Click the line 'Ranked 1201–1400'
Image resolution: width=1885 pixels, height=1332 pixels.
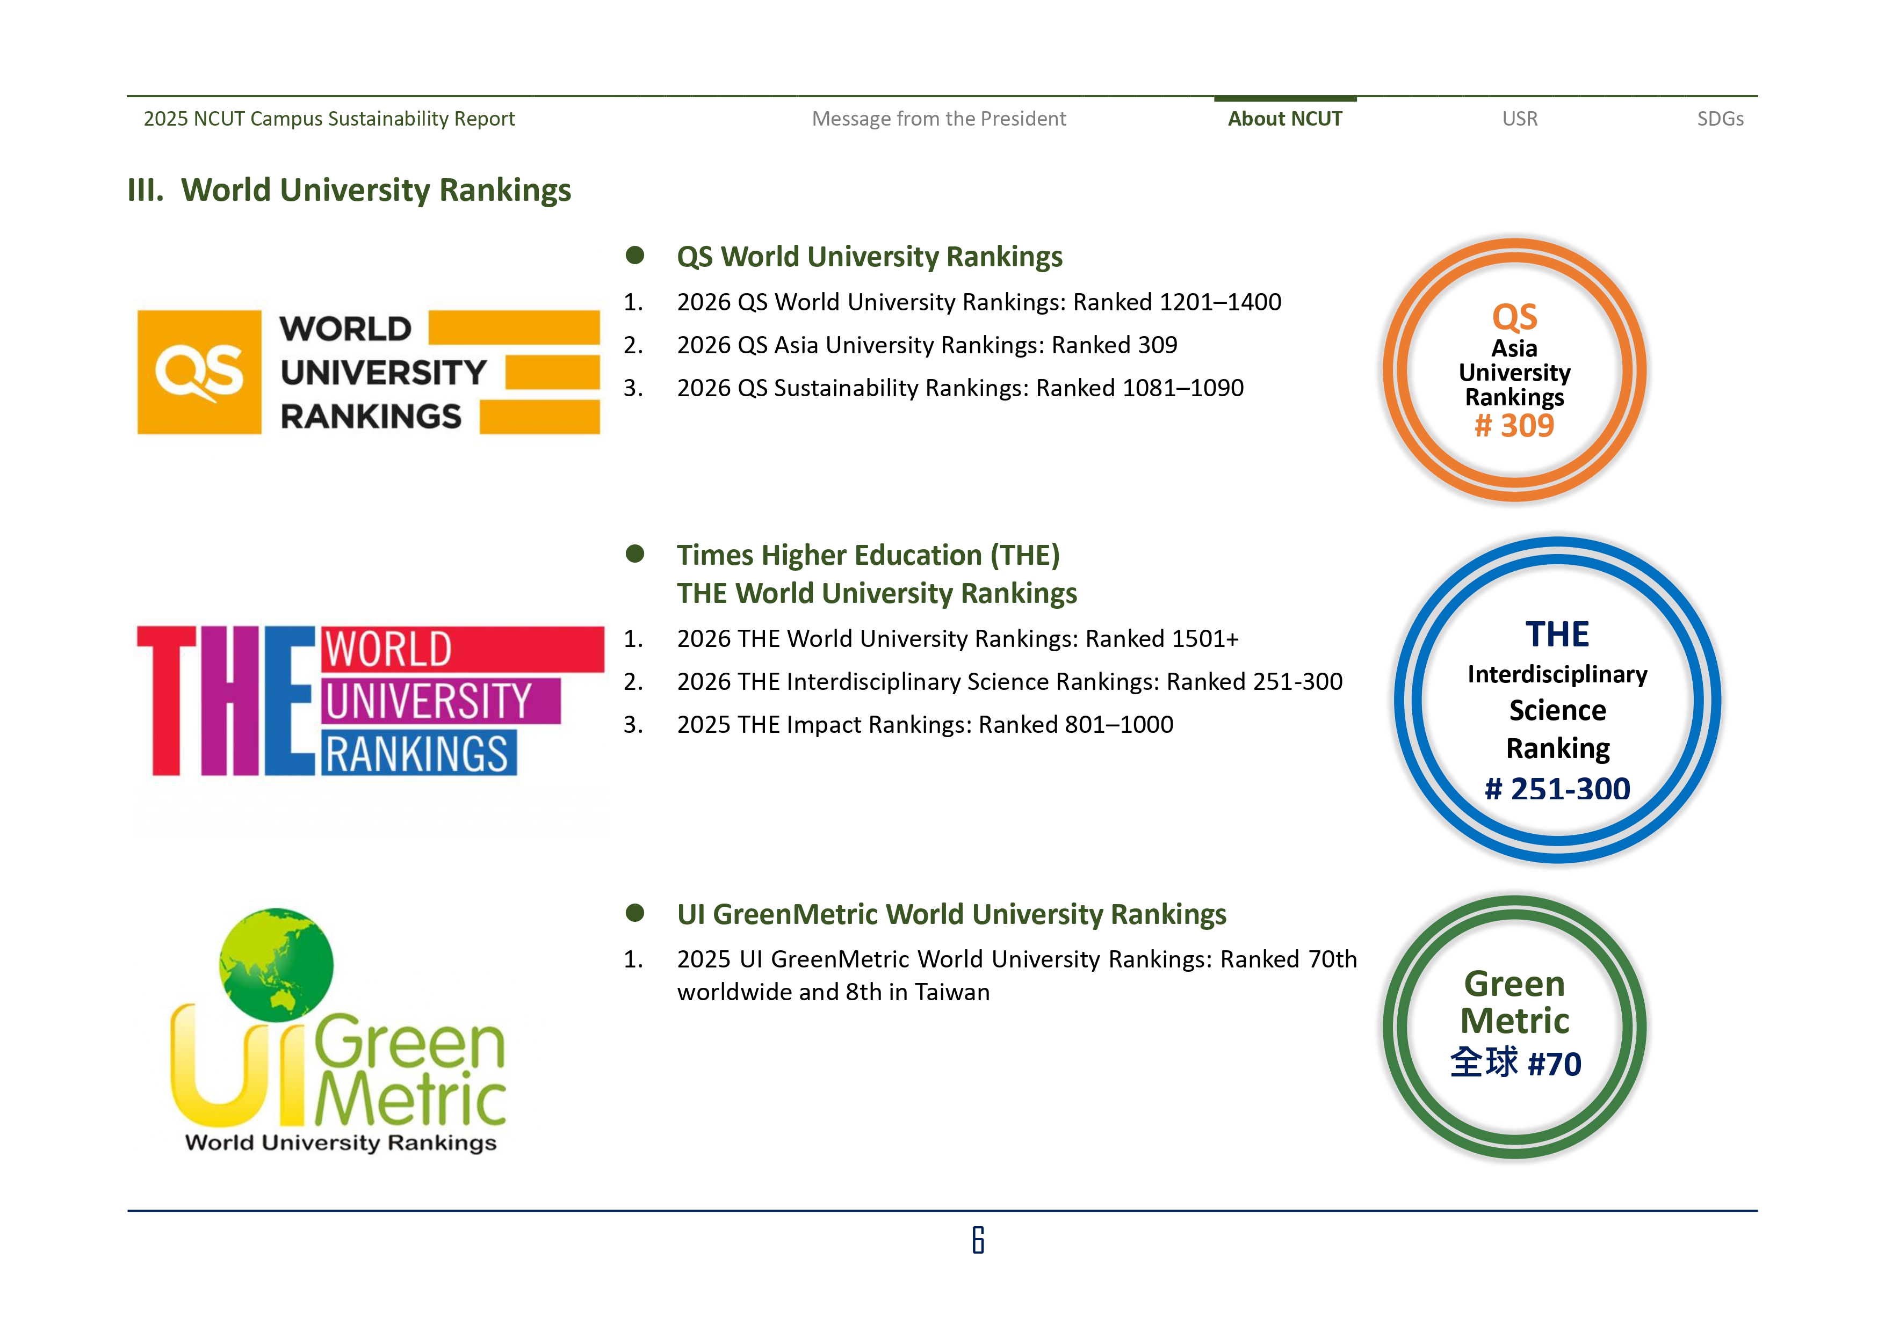pyautogui.click(x=979, y=302)
